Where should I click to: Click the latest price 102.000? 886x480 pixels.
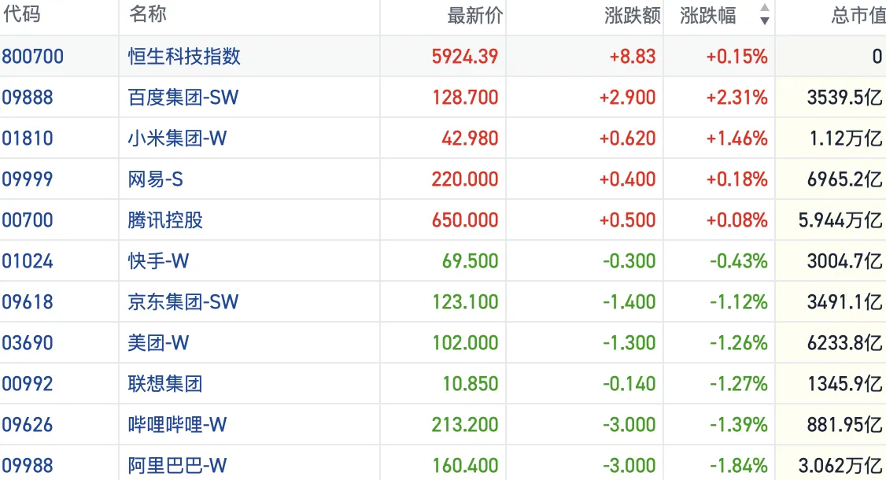click(x=466, y=343)
